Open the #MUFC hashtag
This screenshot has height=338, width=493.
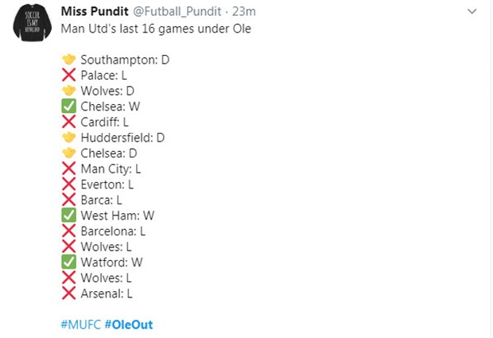click(x=81, y=324)
